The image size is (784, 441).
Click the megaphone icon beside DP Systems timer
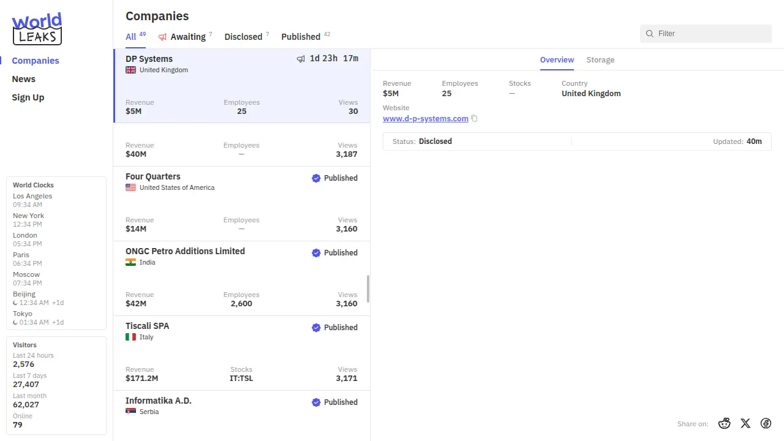(x=301, y=59)
